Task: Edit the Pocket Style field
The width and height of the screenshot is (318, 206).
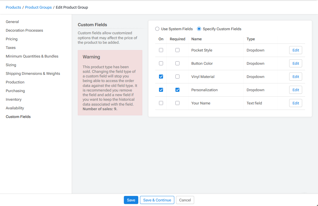Action: [x=296, y=50]
